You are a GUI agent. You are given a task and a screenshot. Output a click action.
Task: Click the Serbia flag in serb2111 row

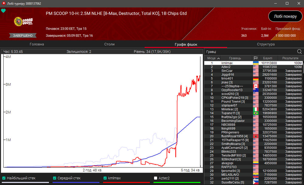click(256, 179)
